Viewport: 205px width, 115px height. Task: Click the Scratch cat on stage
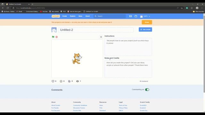point(77,58)
